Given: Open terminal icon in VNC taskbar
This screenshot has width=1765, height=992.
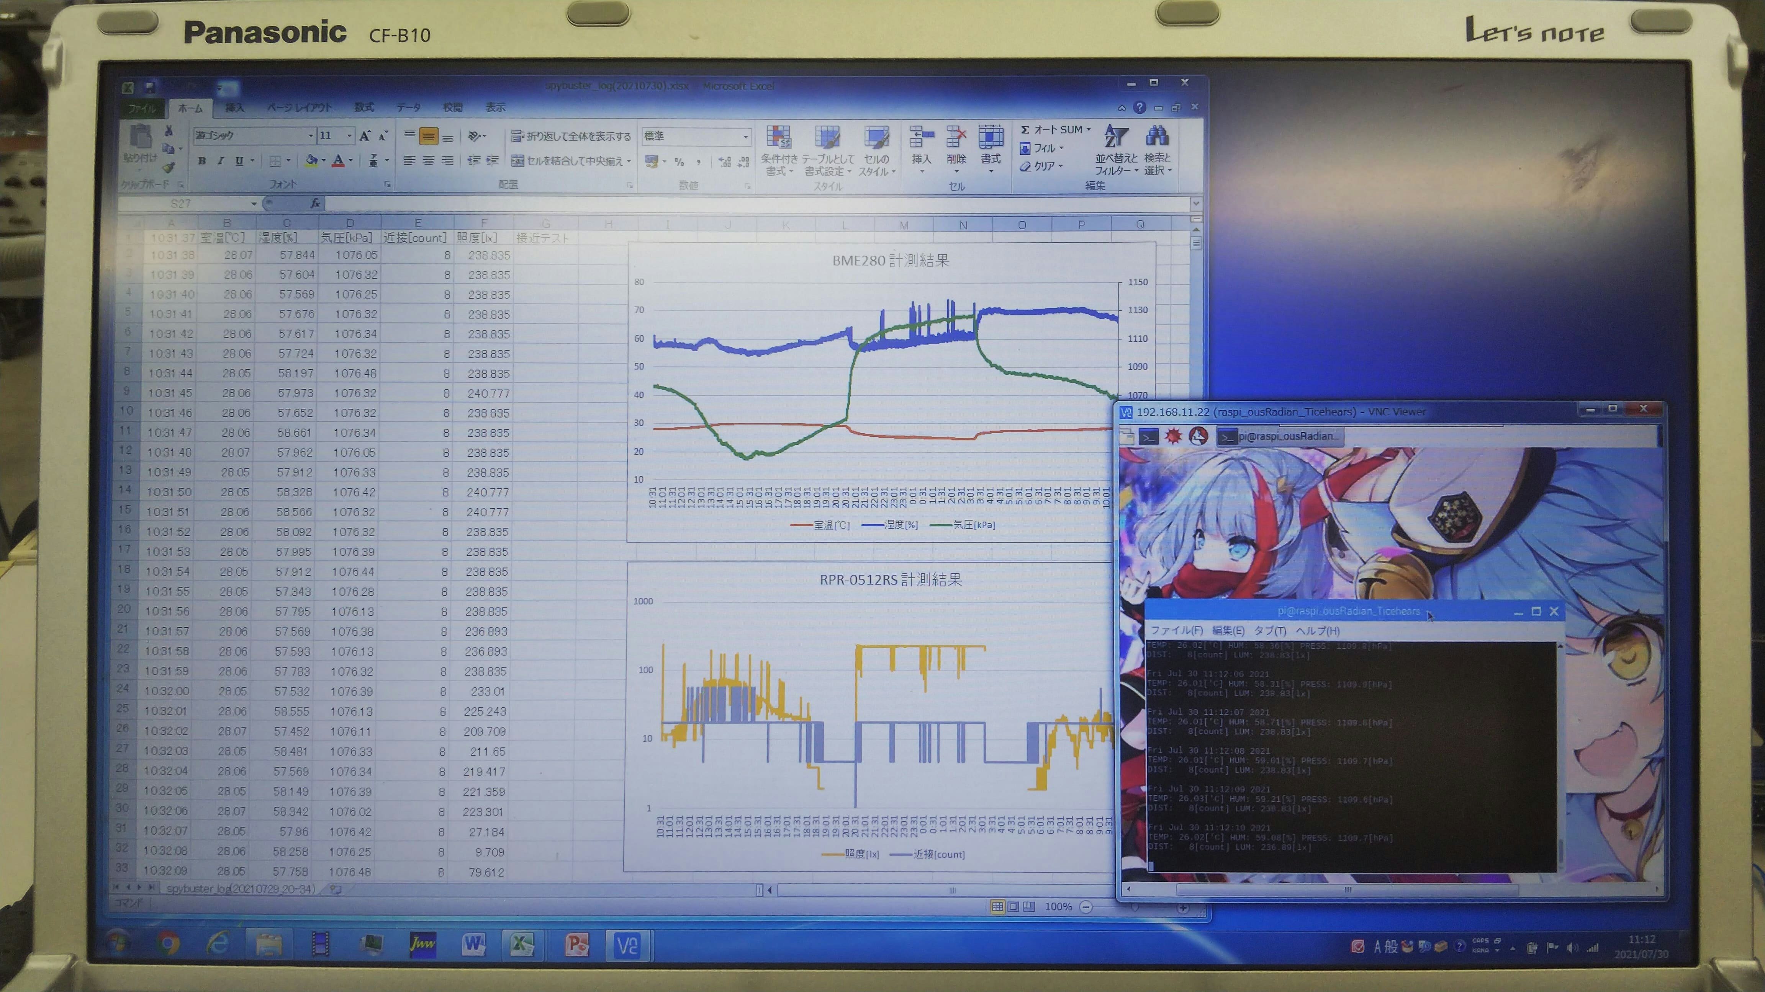Looking at the screenshot, I should [1148, 436].
